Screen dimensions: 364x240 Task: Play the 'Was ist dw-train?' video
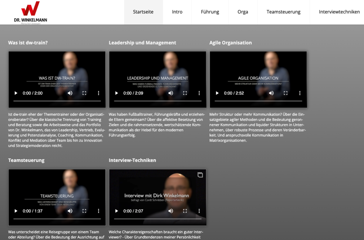tap(16, 93)
